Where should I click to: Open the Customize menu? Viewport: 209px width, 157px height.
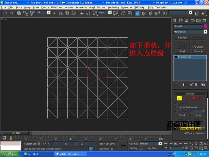pyautogui.click(x=126, y=8)
